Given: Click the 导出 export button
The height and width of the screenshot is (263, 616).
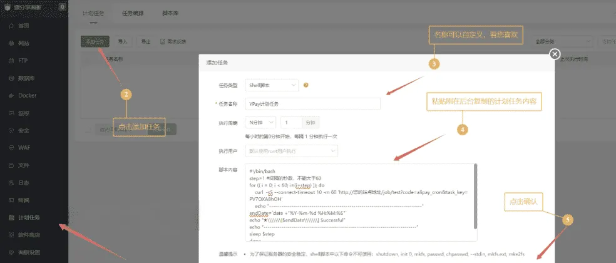Looking at the screenshot, I should point(146,41).
